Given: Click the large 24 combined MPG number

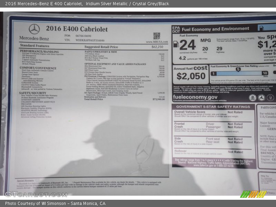Looking at the screenshot, I should 188,45.
